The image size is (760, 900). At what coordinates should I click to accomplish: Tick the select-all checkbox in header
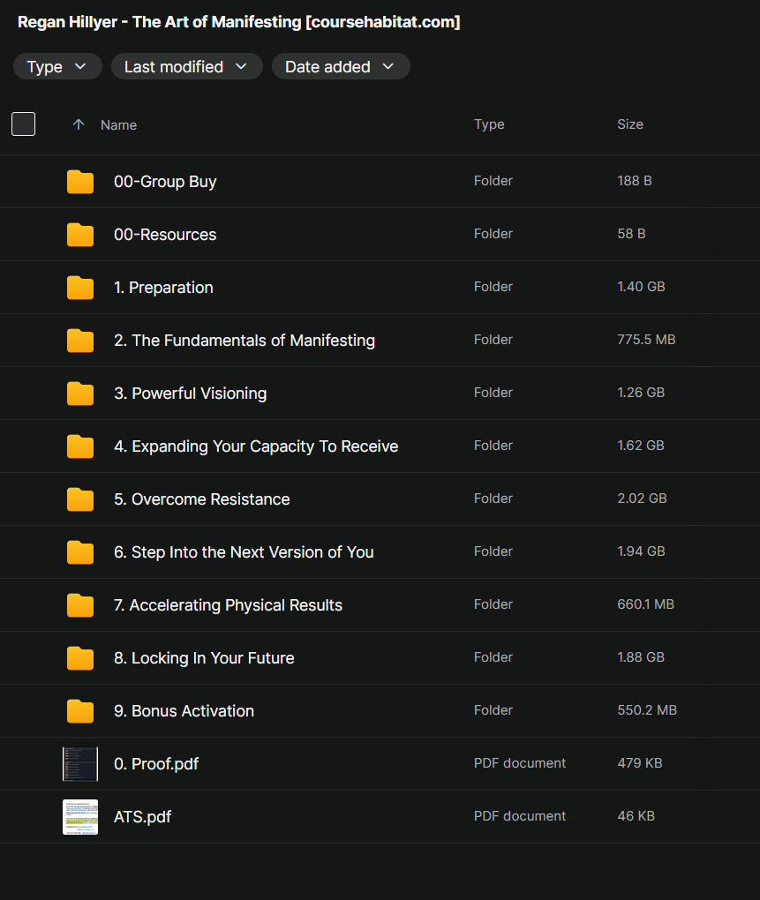coord(24,124)
